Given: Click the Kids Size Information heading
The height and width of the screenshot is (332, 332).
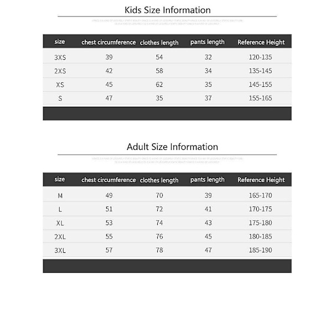Looking at the screenshot, I should coord(168,10).
